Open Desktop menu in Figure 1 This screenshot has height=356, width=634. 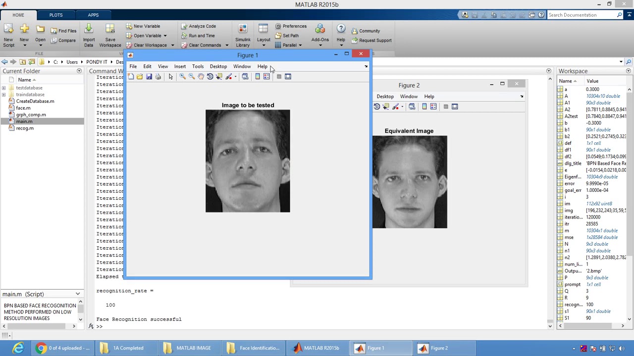tap(218, 66)
